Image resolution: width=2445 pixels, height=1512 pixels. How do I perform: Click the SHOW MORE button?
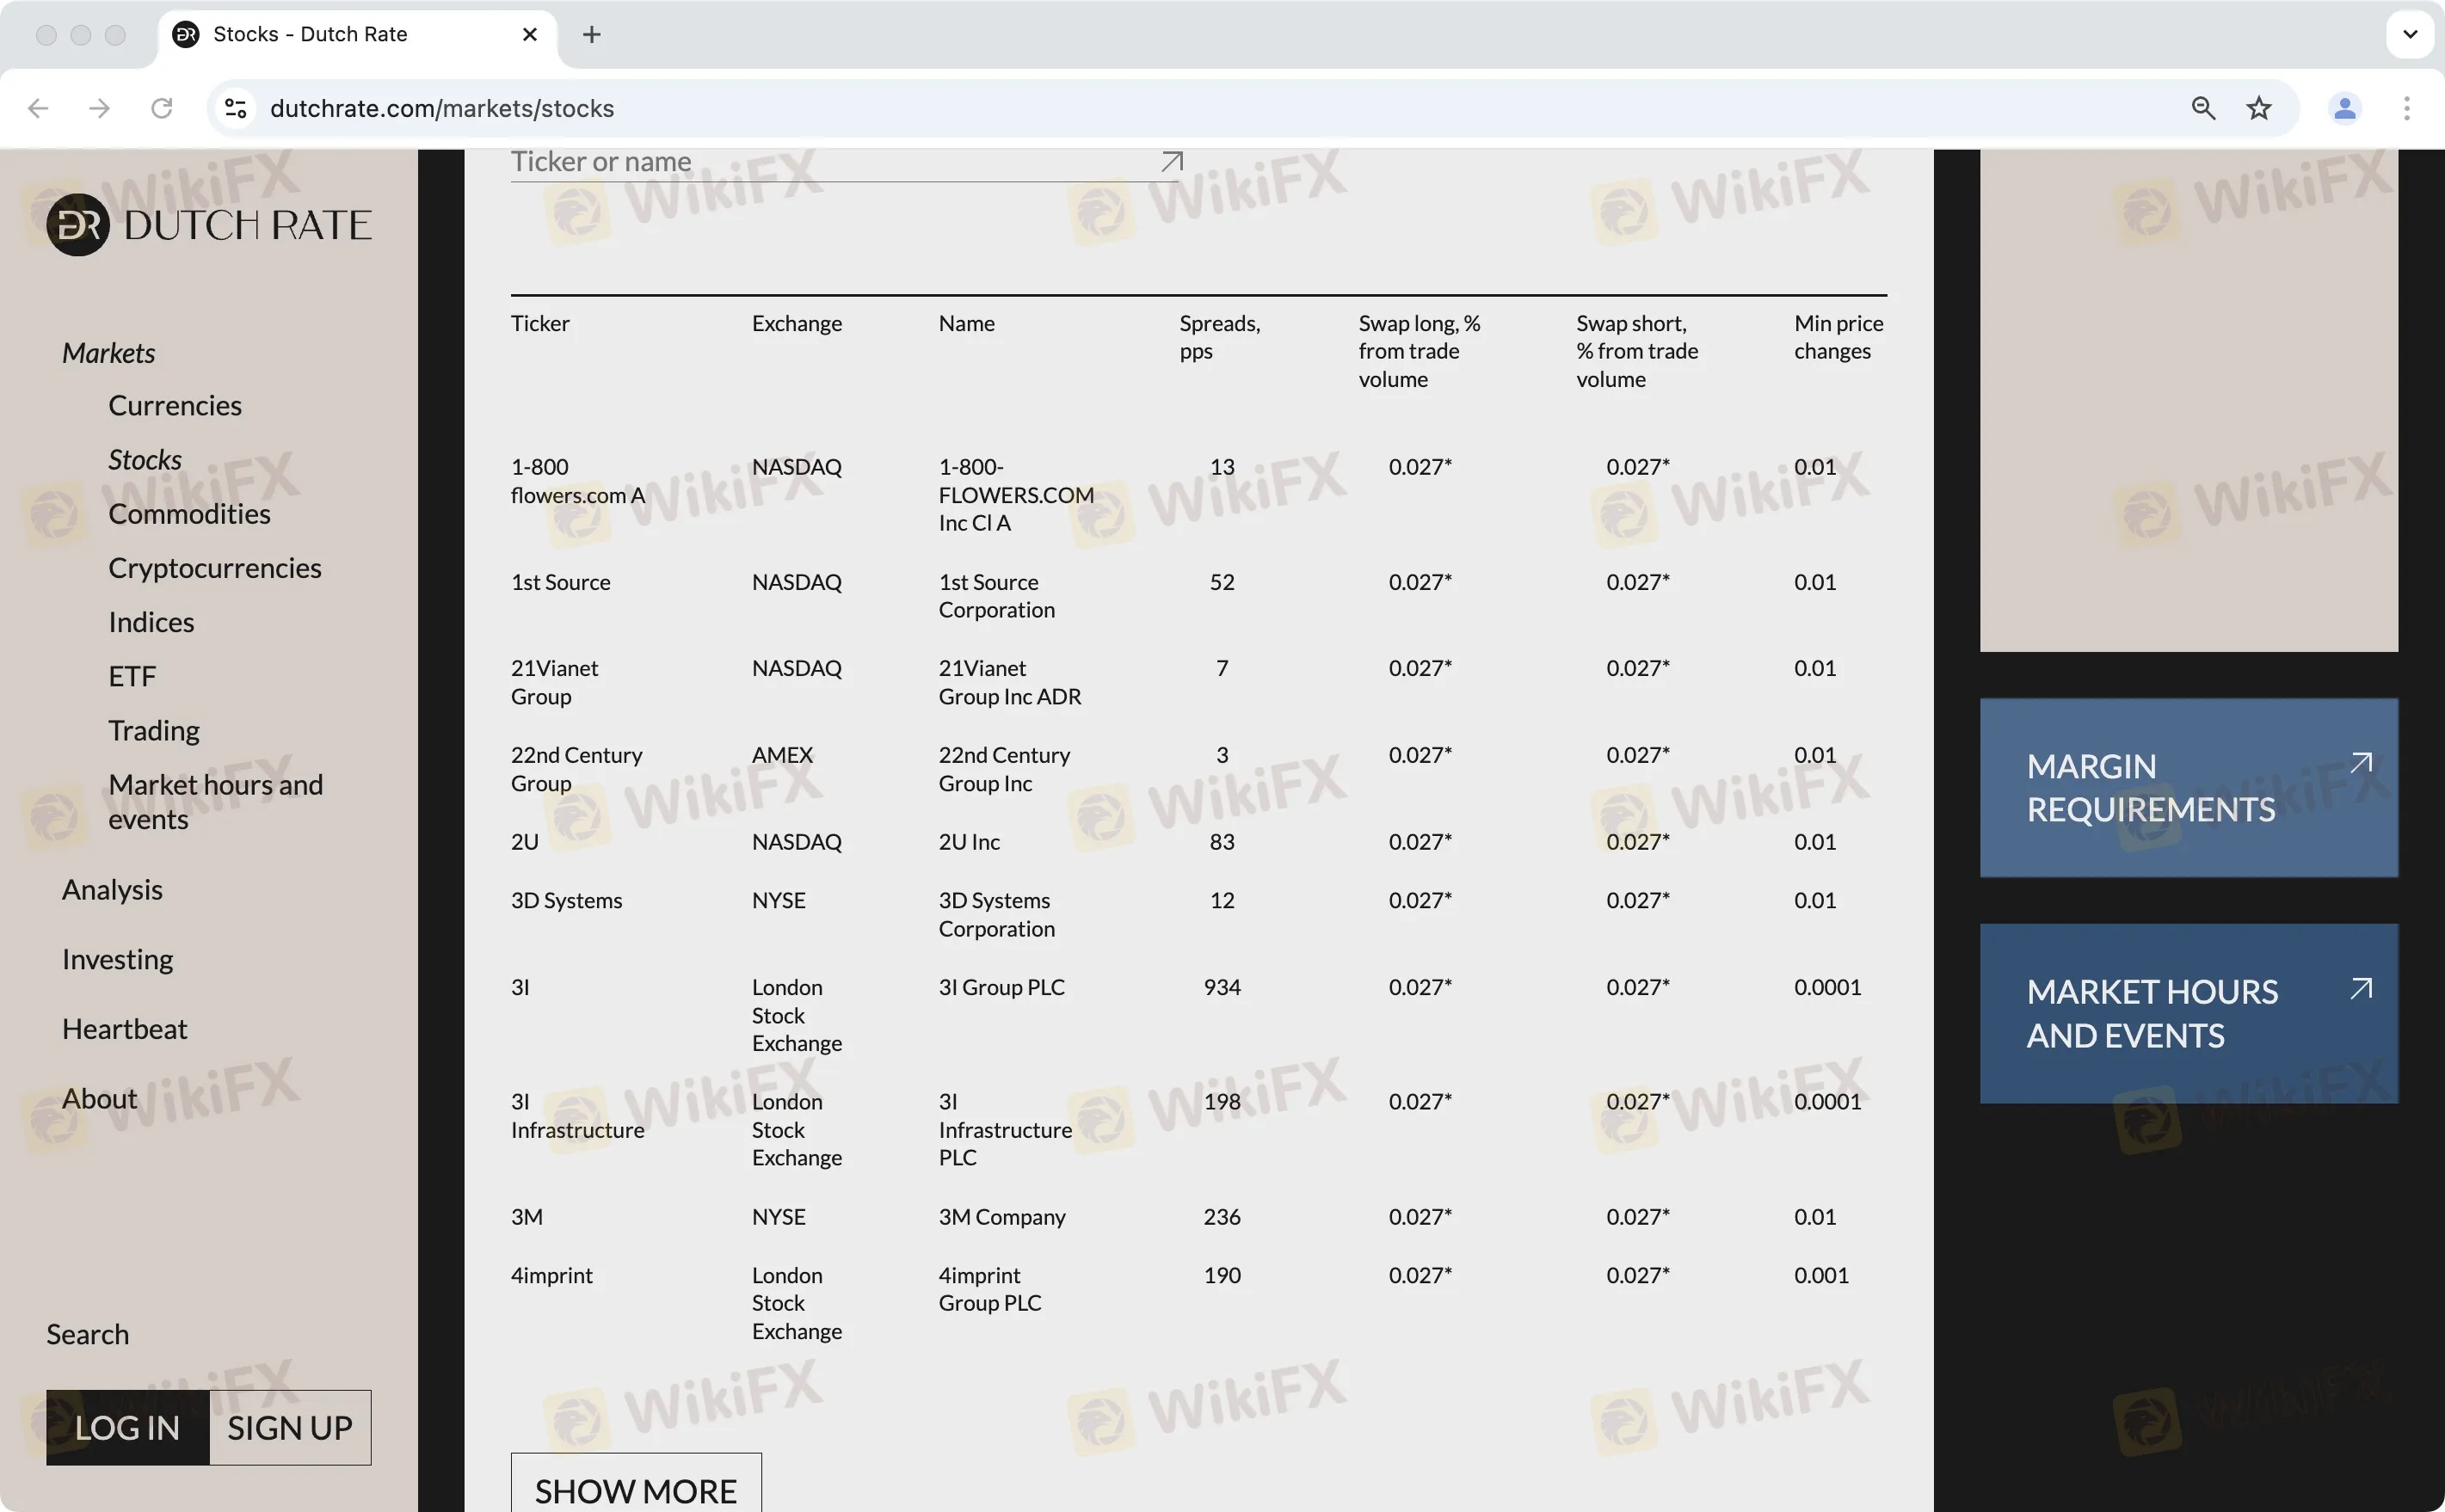(636, 1489)
